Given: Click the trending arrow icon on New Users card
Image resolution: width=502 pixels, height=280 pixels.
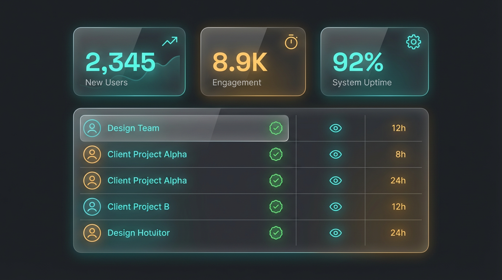Looking at the screenshot, I should tap(169, 41).
